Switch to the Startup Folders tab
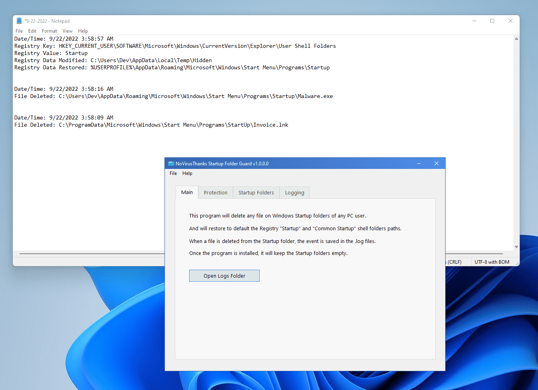 pos(256,192)
